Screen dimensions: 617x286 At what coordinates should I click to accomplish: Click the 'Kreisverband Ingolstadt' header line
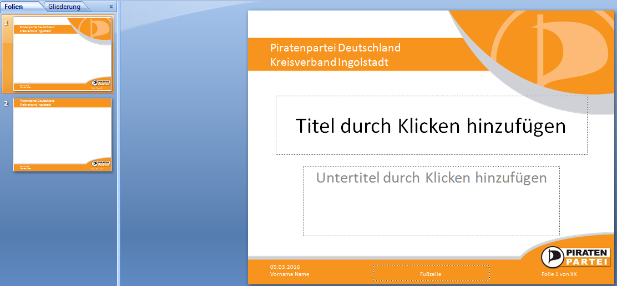[x=329, y=62]
